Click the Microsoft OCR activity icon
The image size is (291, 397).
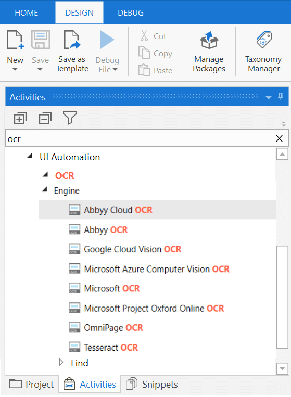click(x=74, y=288)
